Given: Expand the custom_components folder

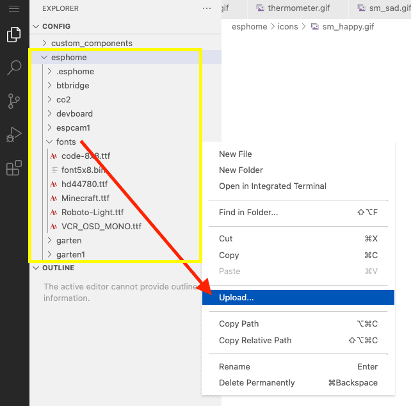Looking at the screenshot, I should coord(92,43).
